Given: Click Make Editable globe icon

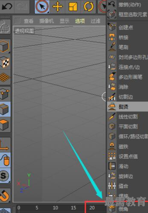Looking at the screenshot, I should [x=5, y=26].
